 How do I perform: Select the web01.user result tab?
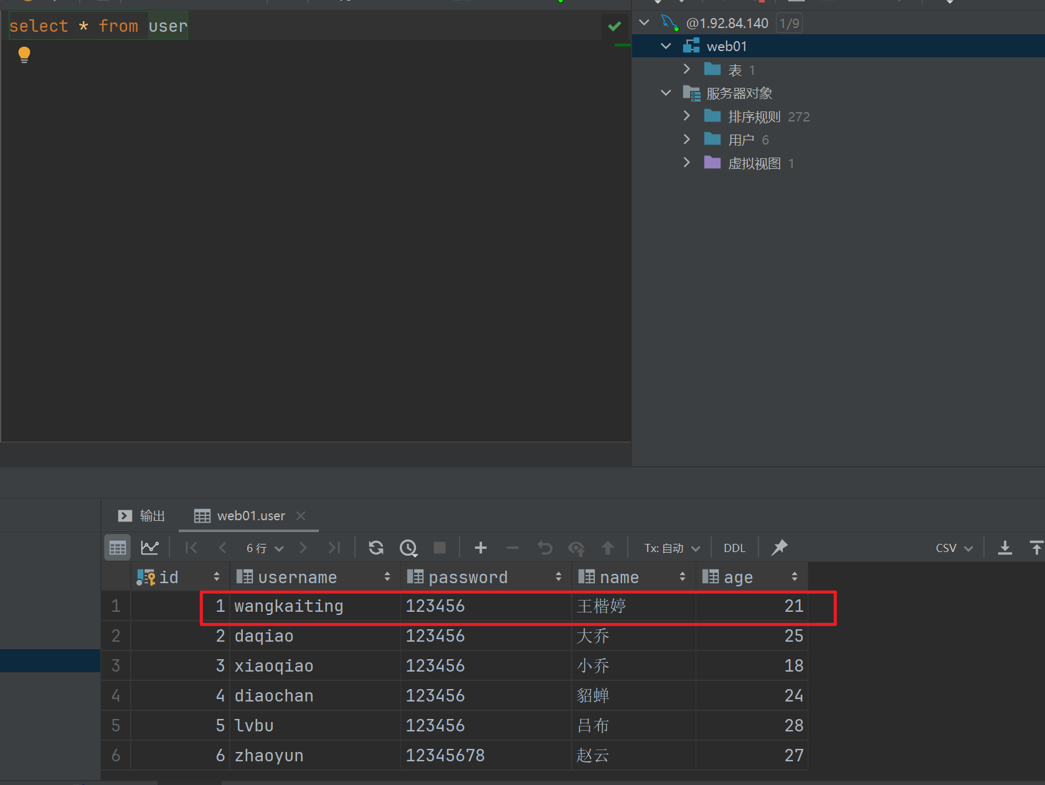tap(250, 516)
